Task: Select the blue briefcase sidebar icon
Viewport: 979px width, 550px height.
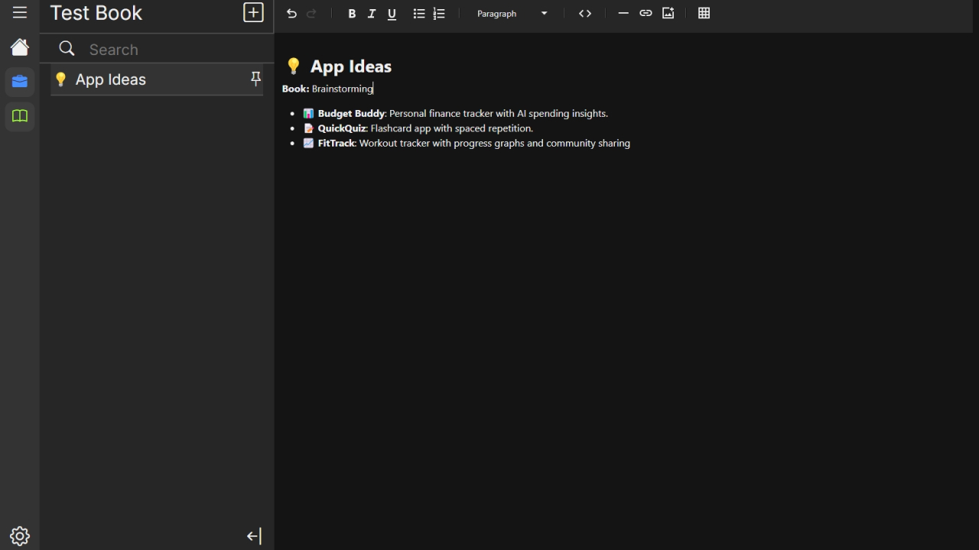Action: pyautogui.click(x=20, y=82)
